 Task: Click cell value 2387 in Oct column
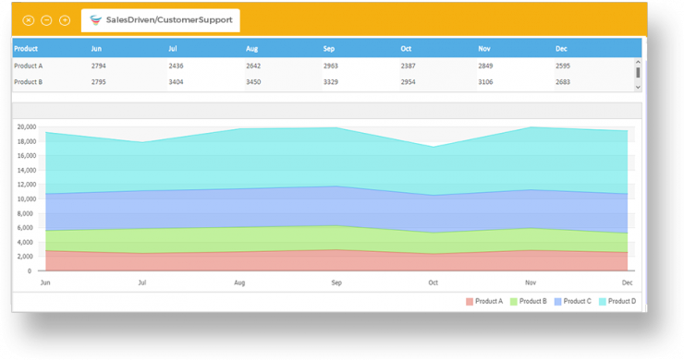(x=409, y=66)
